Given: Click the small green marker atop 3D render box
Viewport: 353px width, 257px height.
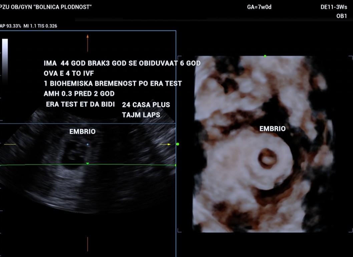Looking at the screenshot, I should click(265, 56).
